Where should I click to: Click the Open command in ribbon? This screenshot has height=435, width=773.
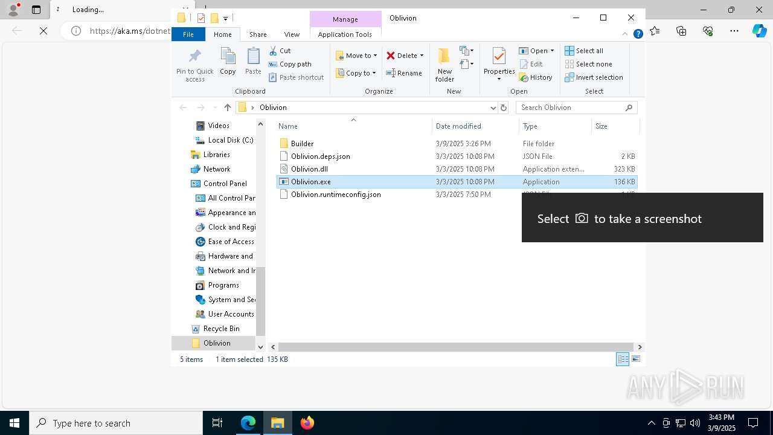pos(536,51)
